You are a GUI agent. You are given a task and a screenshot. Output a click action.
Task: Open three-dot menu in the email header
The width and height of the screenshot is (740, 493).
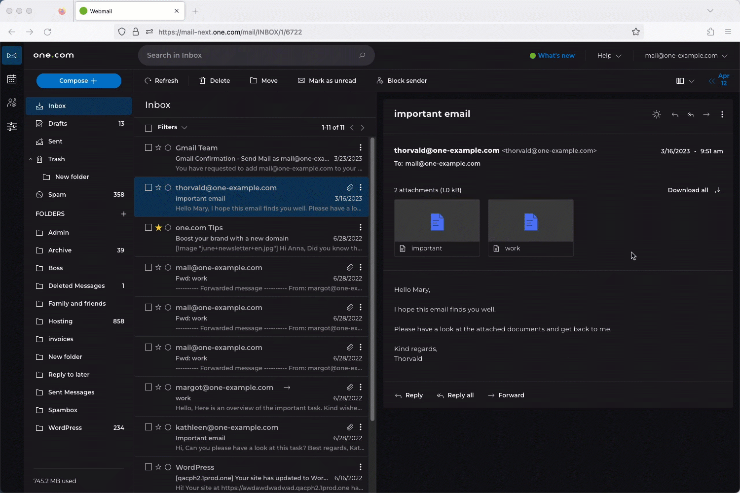[722, 114]
